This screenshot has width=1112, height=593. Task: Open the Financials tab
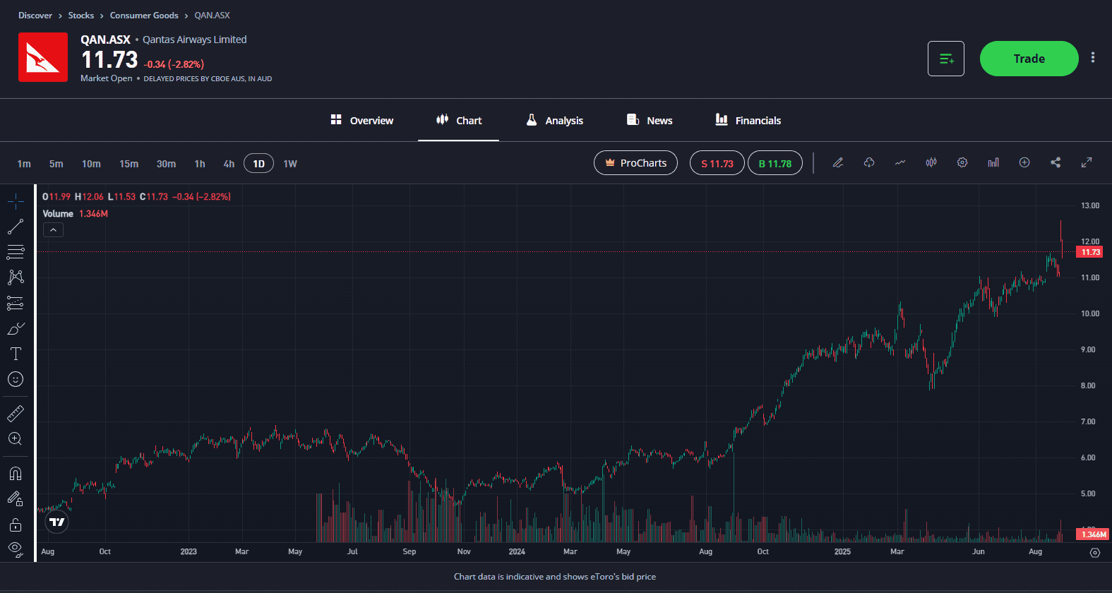coord(748,121)
